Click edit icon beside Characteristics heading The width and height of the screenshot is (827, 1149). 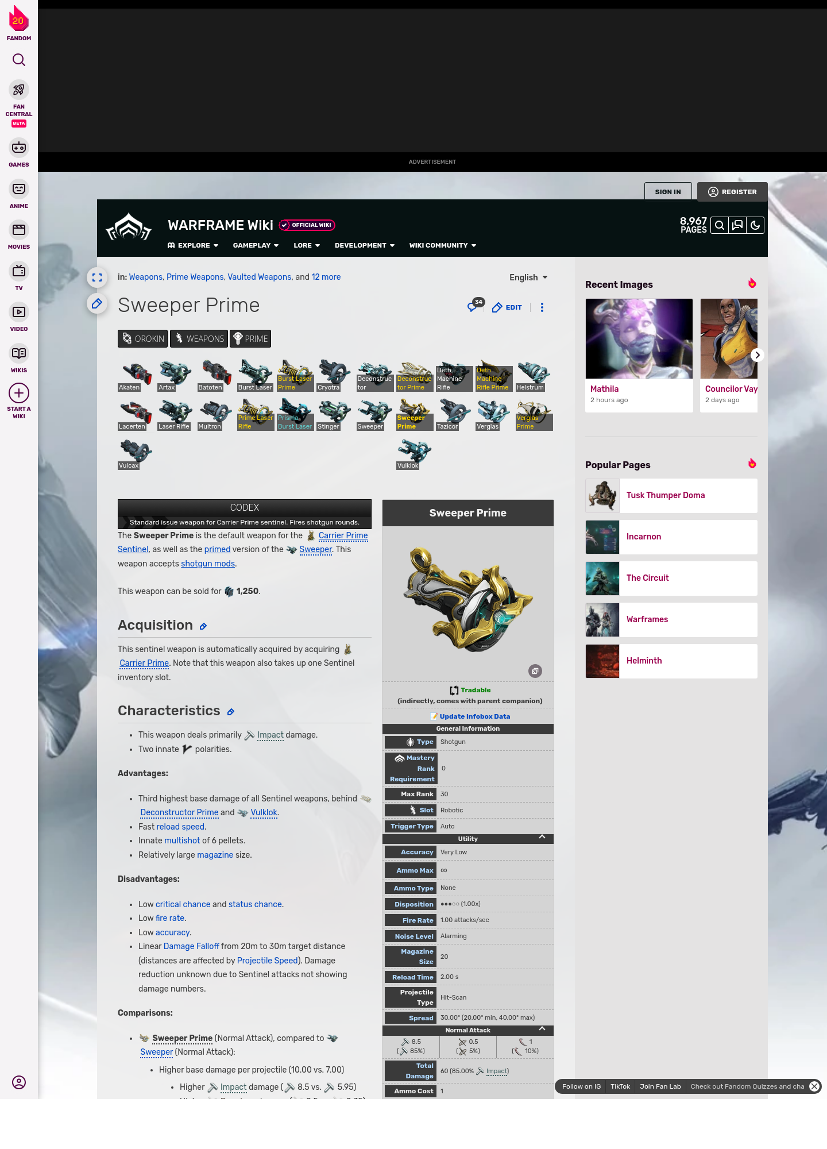click(x=231, y=712)
